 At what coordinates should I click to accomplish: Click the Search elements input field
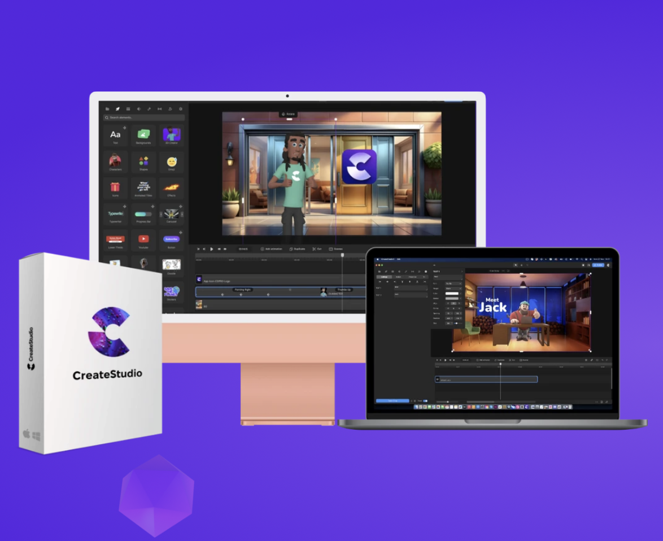(x=143, y=117)
